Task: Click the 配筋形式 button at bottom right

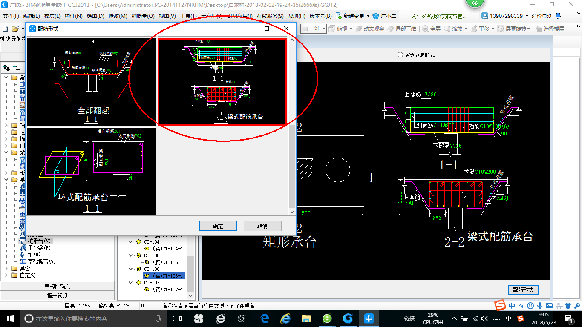Action: 523,290
